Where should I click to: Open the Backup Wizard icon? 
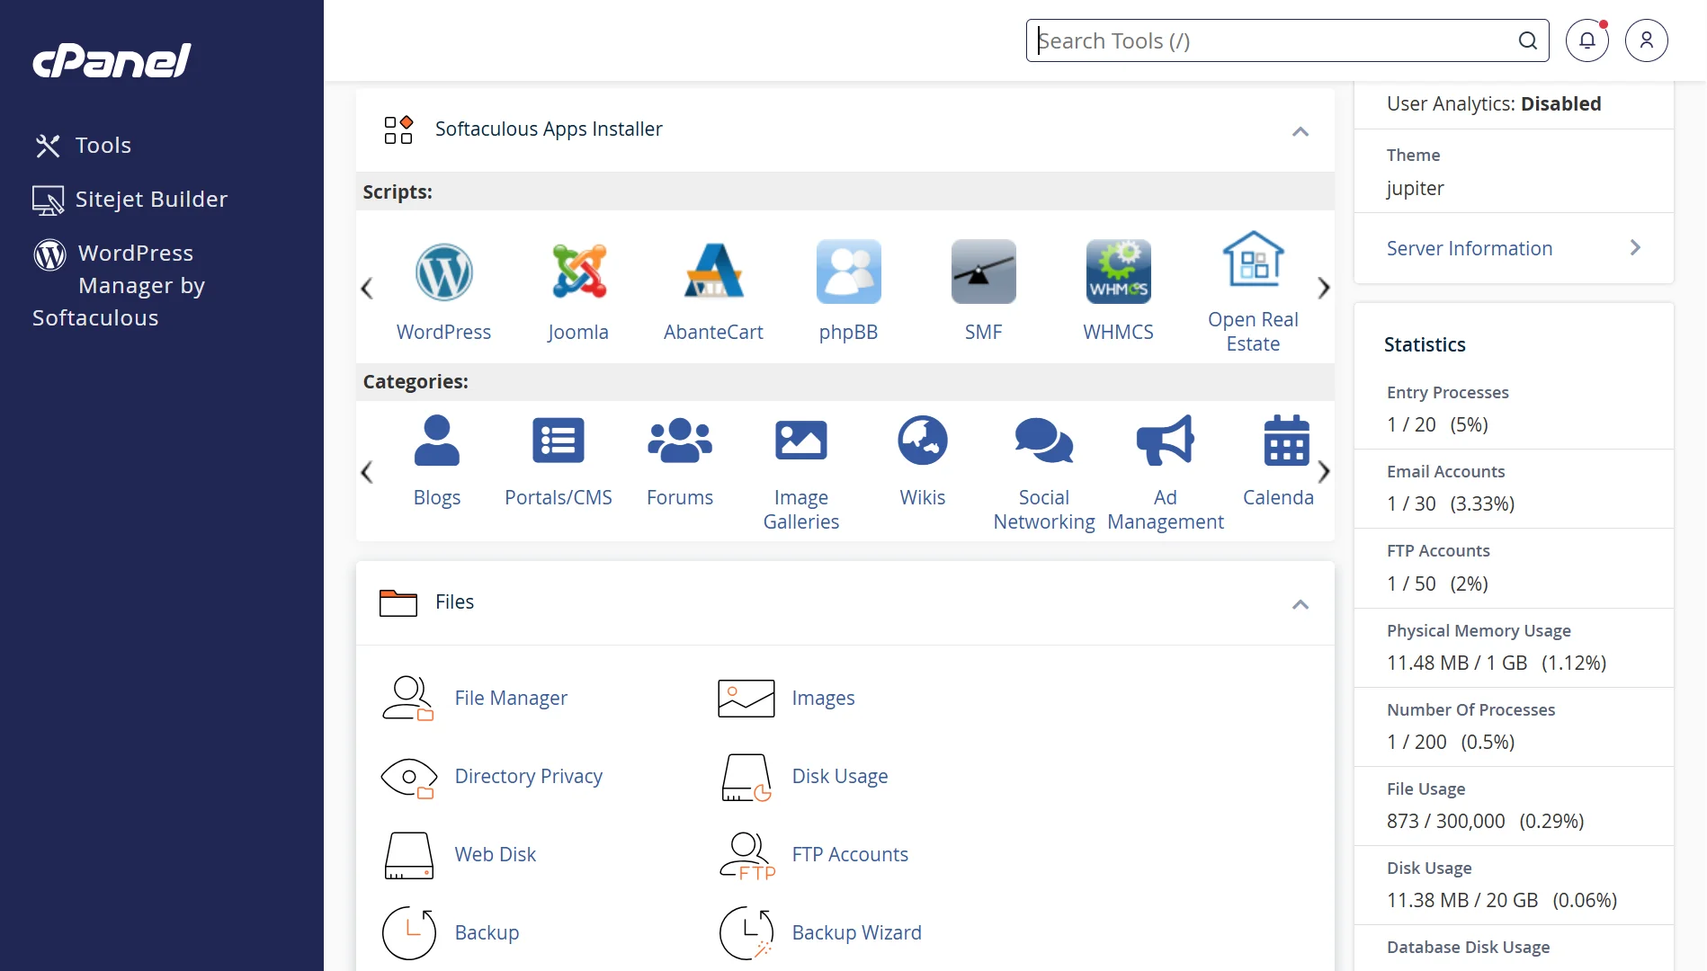tap(746, 933)
